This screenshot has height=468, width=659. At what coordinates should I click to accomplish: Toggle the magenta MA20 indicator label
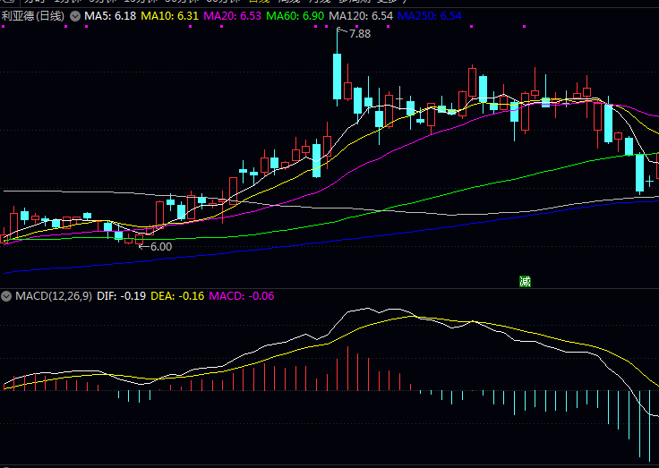click(235, 16)
